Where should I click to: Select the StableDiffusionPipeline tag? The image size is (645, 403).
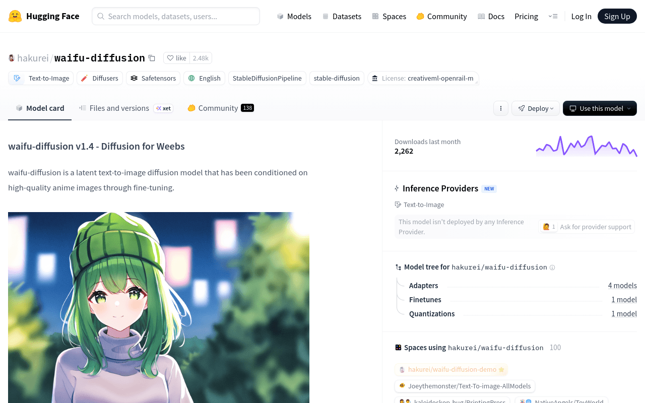point(267,78)
